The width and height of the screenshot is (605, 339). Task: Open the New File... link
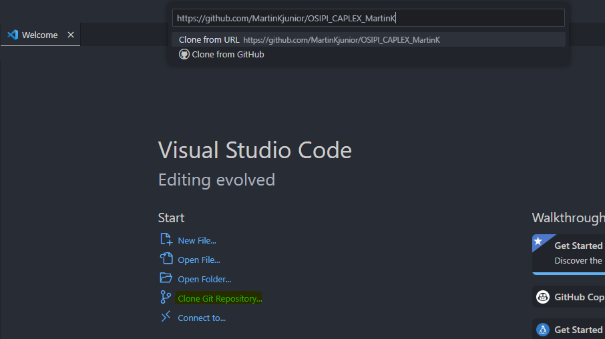[x=197, y=240]
